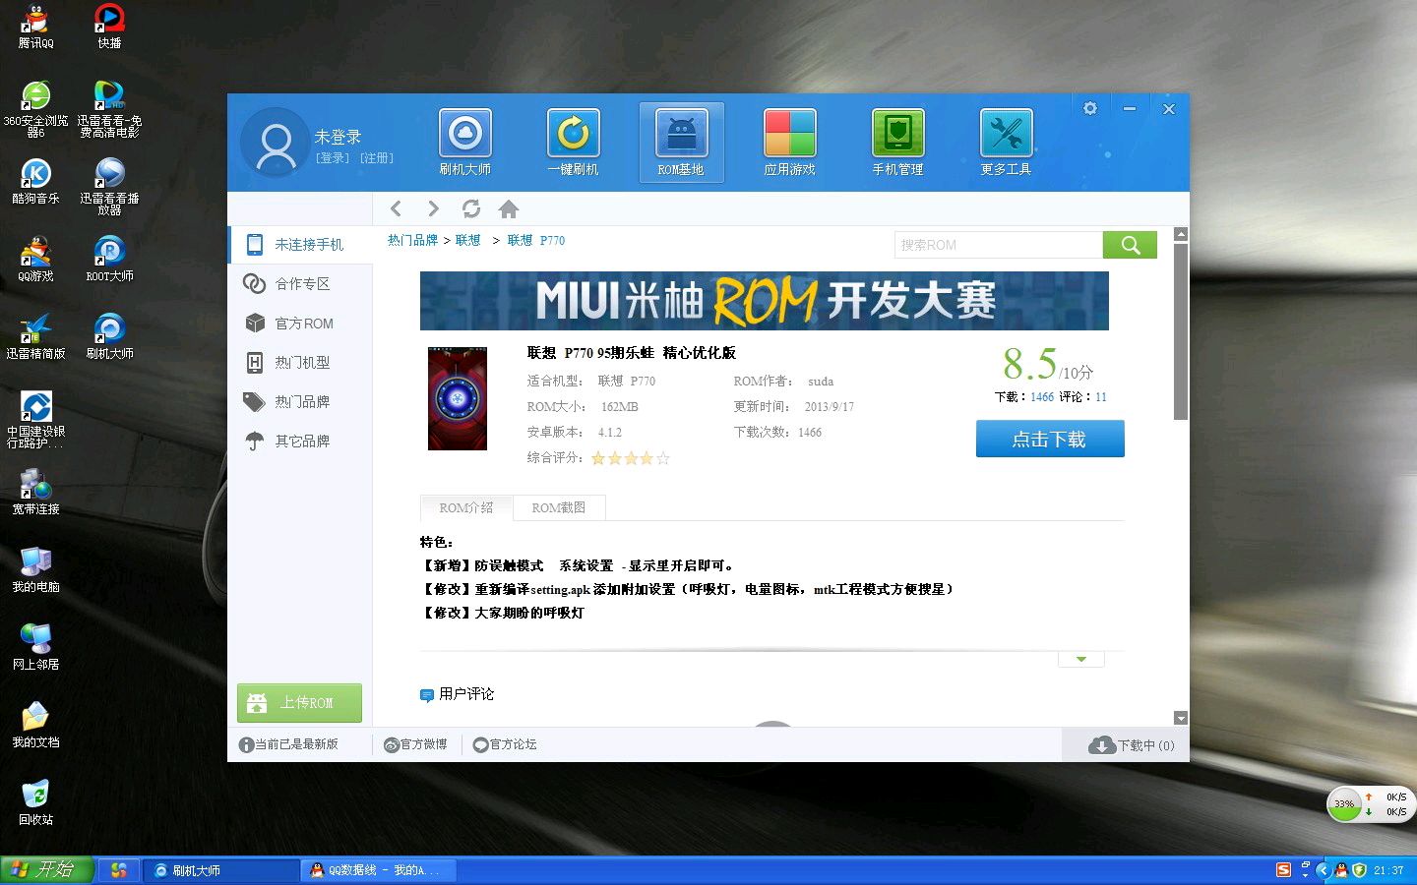Click the user avatar icon
Screen dimensions: 1417x885
pyautogui.click(x=276, y=144)
